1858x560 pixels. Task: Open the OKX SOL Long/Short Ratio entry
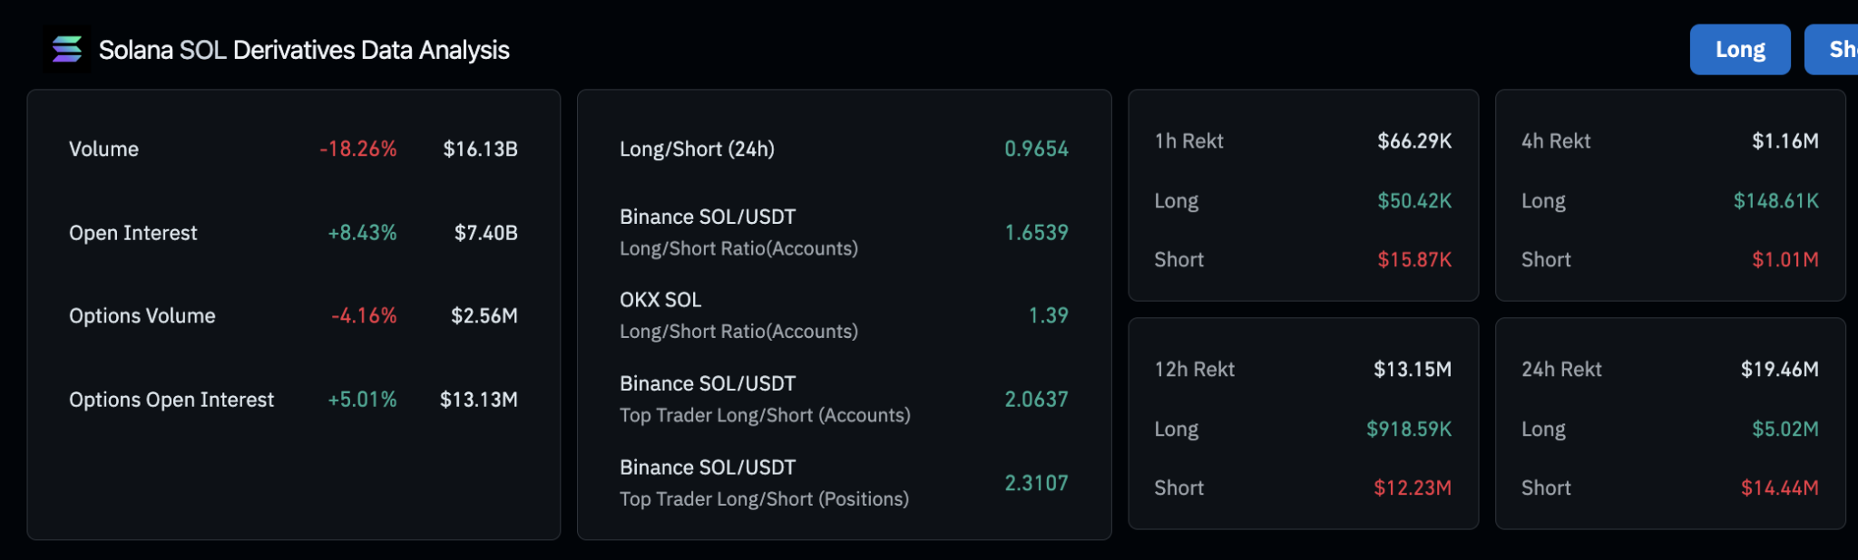(738, 315)
